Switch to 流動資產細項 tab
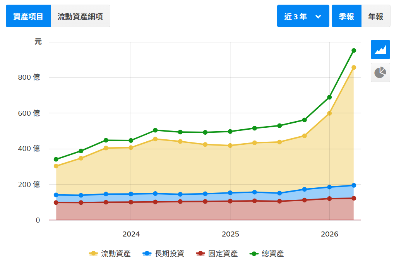 (80, 16)
